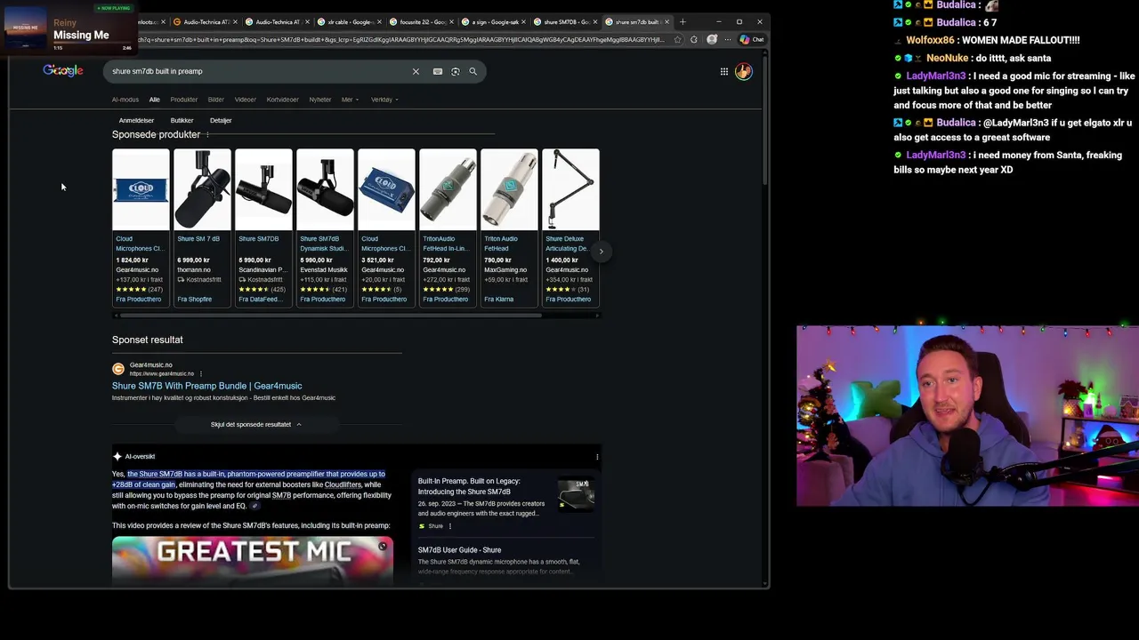1139x640 pixels.
Task: Click the link chip after the AI answer
Action: point(254,506)
